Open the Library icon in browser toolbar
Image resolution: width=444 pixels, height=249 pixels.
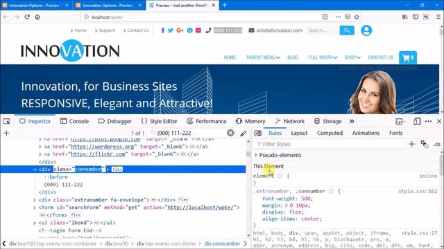[405, 17]
